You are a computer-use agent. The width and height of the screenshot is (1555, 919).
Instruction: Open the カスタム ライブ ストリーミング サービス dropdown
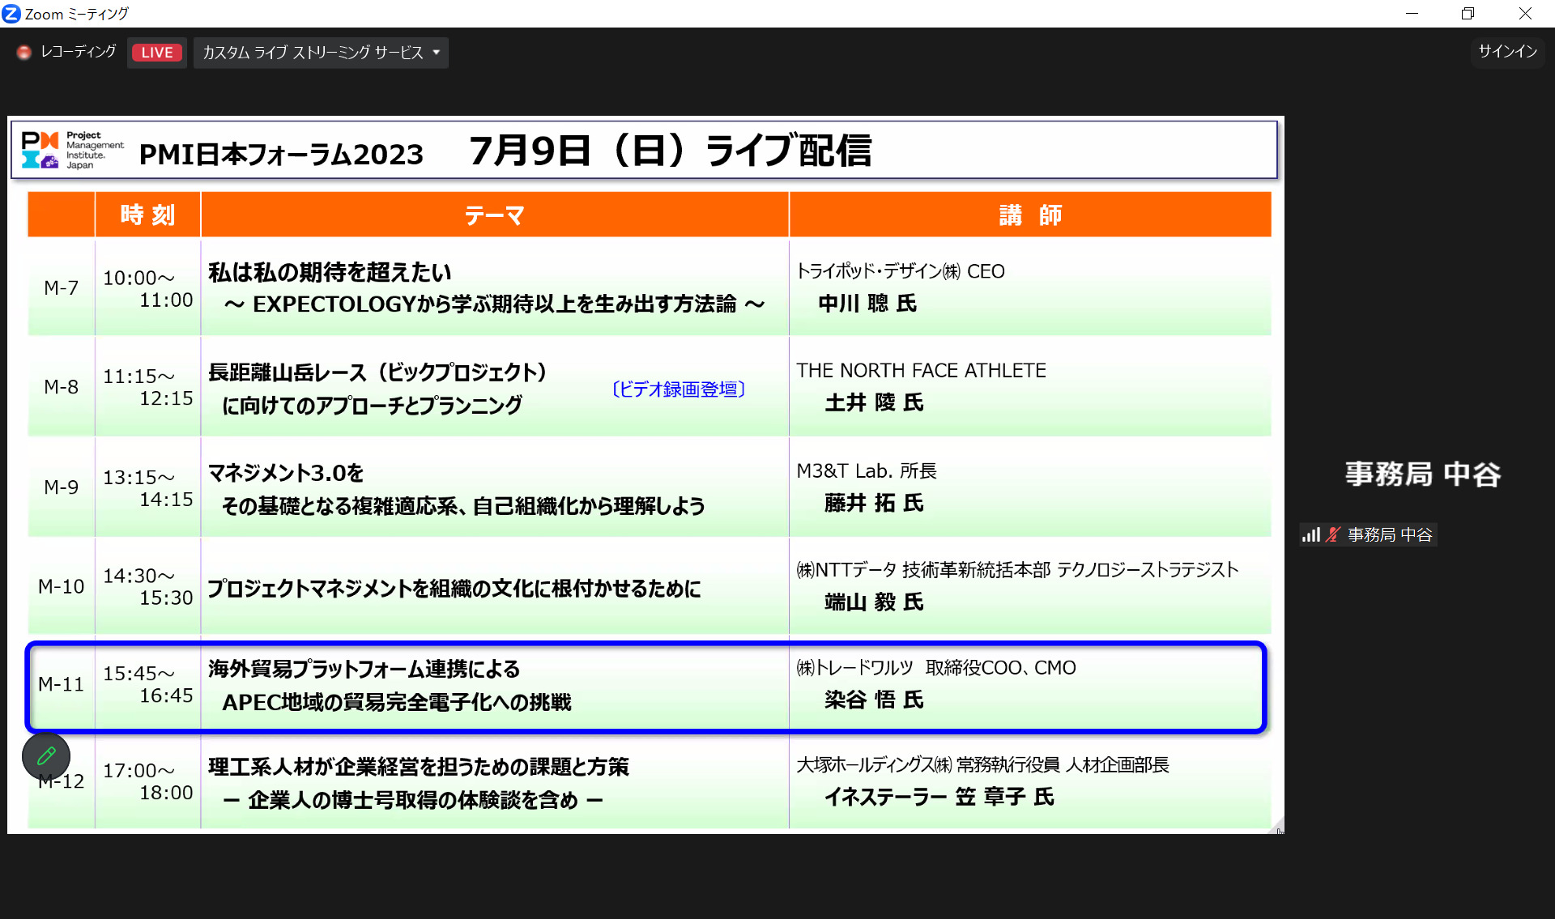[321, 53]
